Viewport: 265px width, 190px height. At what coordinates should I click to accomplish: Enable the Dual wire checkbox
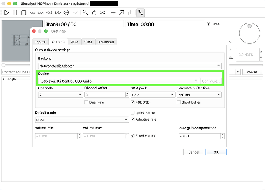[86, 102]
